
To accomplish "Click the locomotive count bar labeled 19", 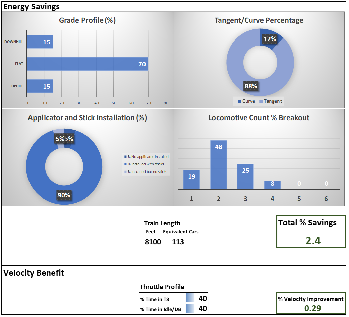I will click(x=191, y=180).
